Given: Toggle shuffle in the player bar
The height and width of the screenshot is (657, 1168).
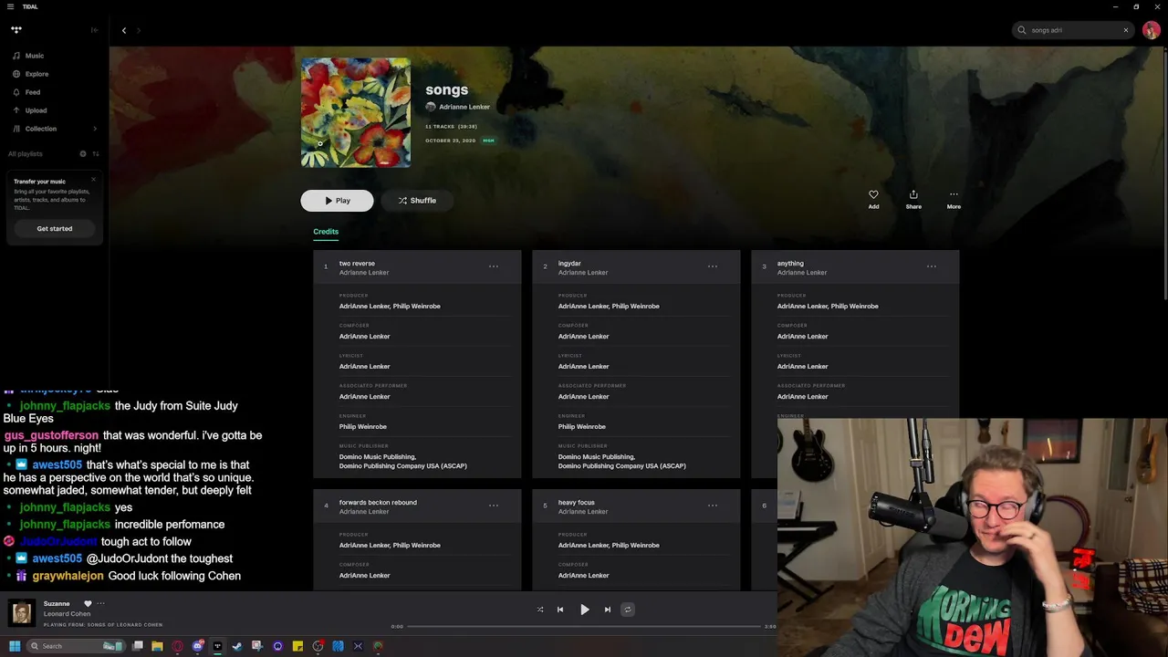Looking at the screenshot, I should 540,610.
